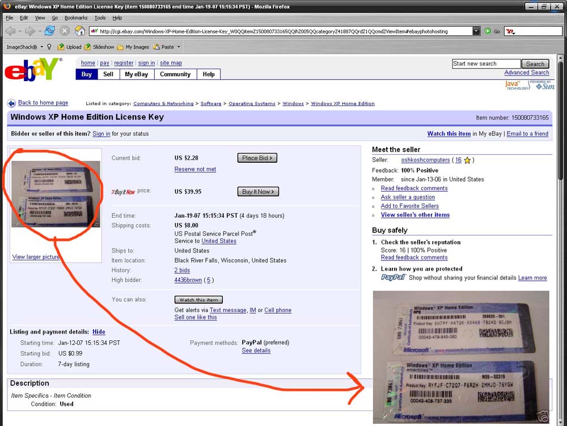
Task: Open the oshkoshcomputers seller link
Action: 425,161
